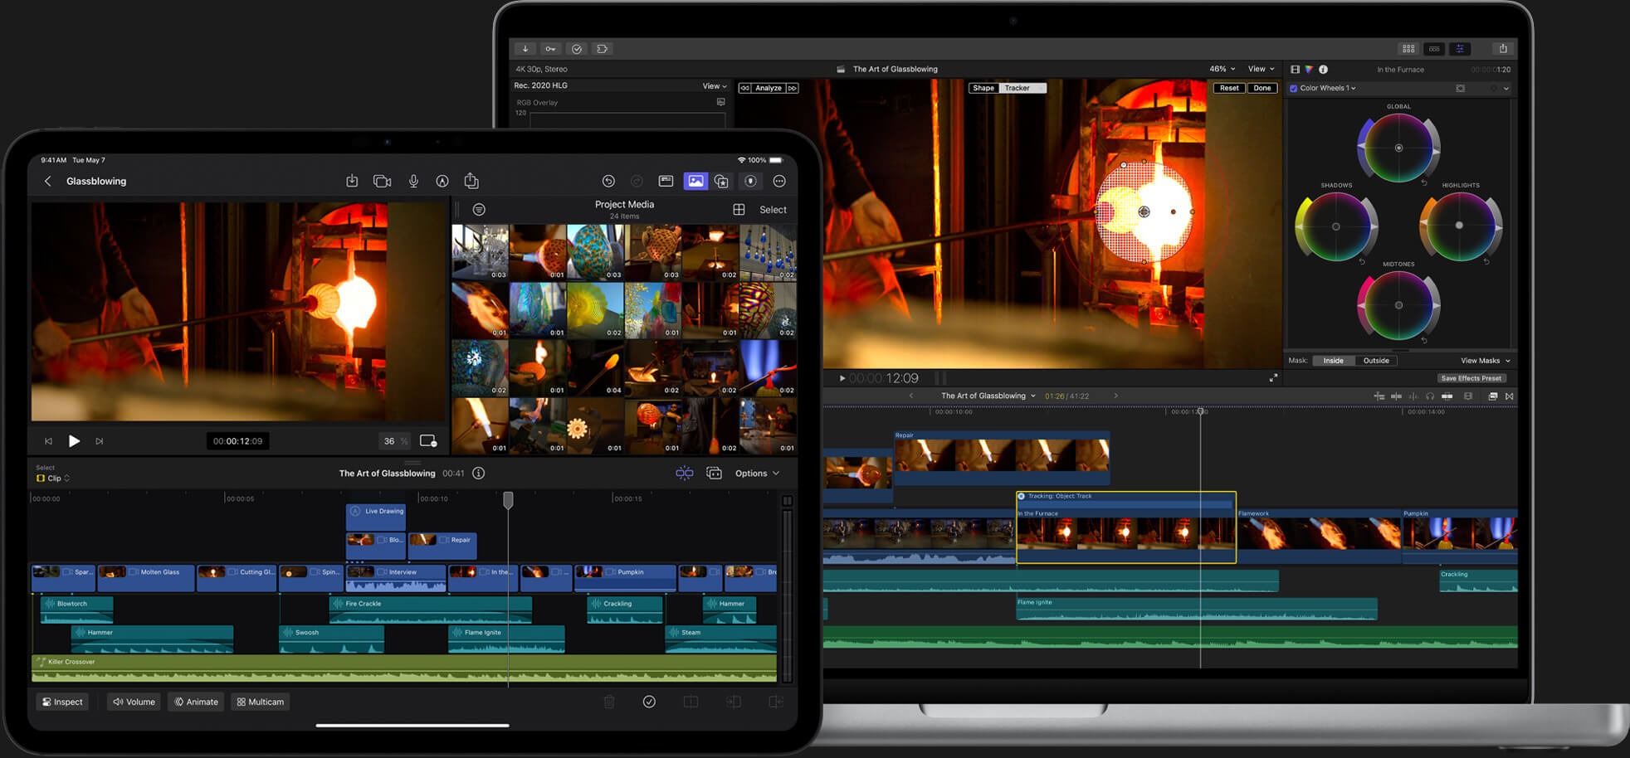Viewport: 1630px width, 758px height.
Task: Click the Global color wheel center puck
Action: point(1398,148)
